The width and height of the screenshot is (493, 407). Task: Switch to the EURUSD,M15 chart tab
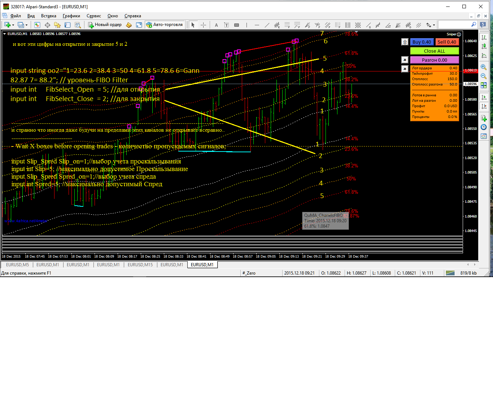(140, 265)
